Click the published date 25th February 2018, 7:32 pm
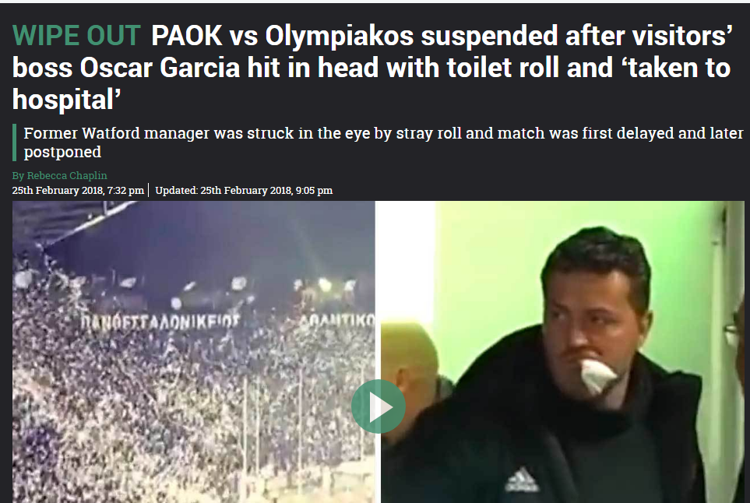 [x=78, y=190]
